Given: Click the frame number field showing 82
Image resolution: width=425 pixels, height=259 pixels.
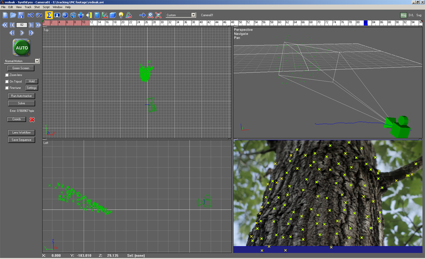Looking at the screenshot, I should click(x=22, y=25).
